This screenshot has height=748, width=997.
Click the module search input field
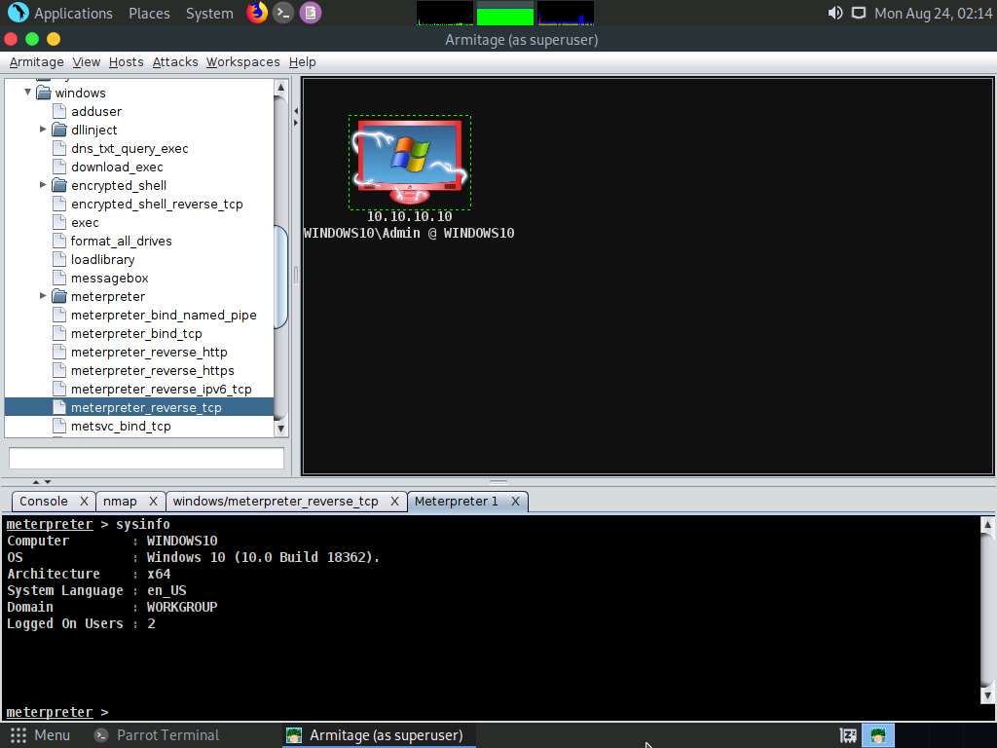146,458
